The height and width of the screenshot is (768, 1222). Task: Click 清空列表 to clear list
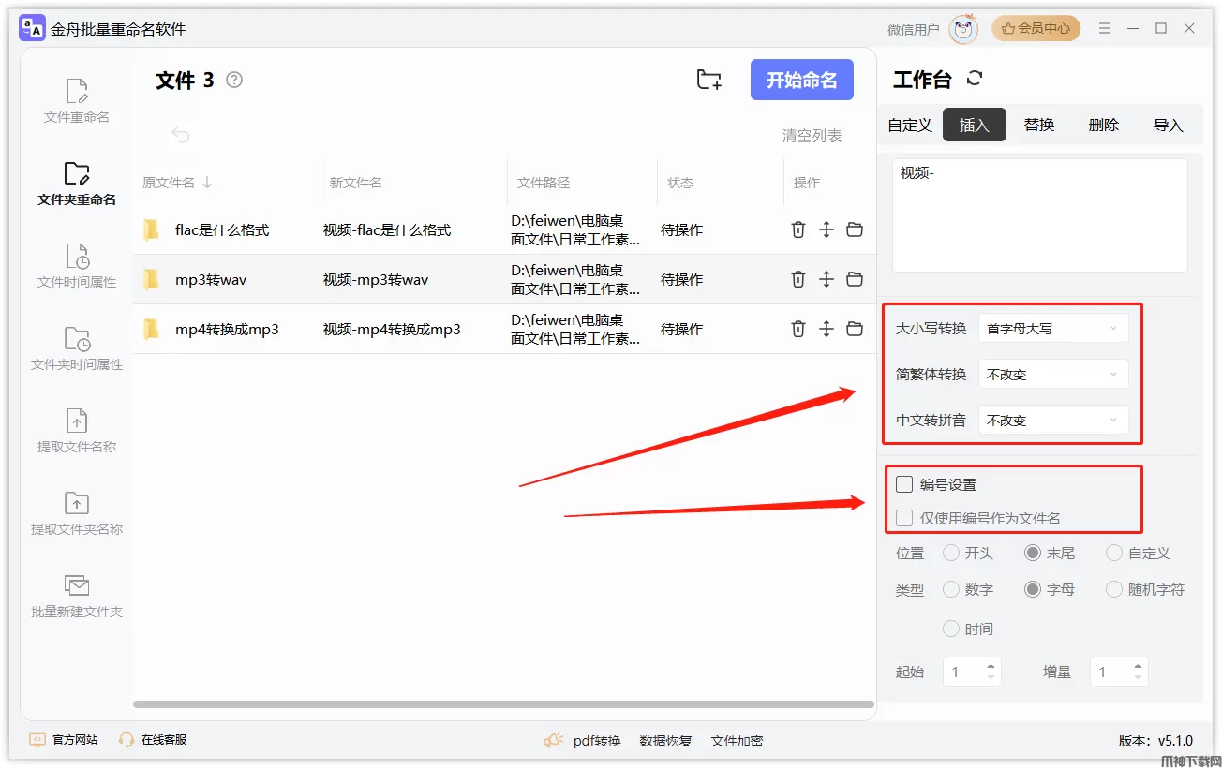(x=812, y=137)
